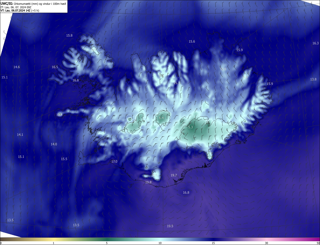Click the 5.3 value over the ice cap
The image size is (320, 245).
pos(190,127)
